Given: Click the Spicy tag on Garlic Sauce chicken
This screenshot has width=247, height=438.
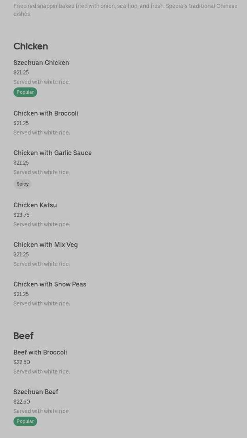Looking at the screenshot, I should 23,184.
